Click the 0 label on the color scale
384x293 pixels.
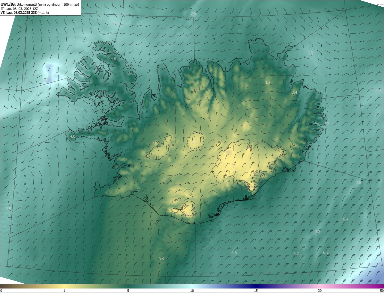point(1,291)
